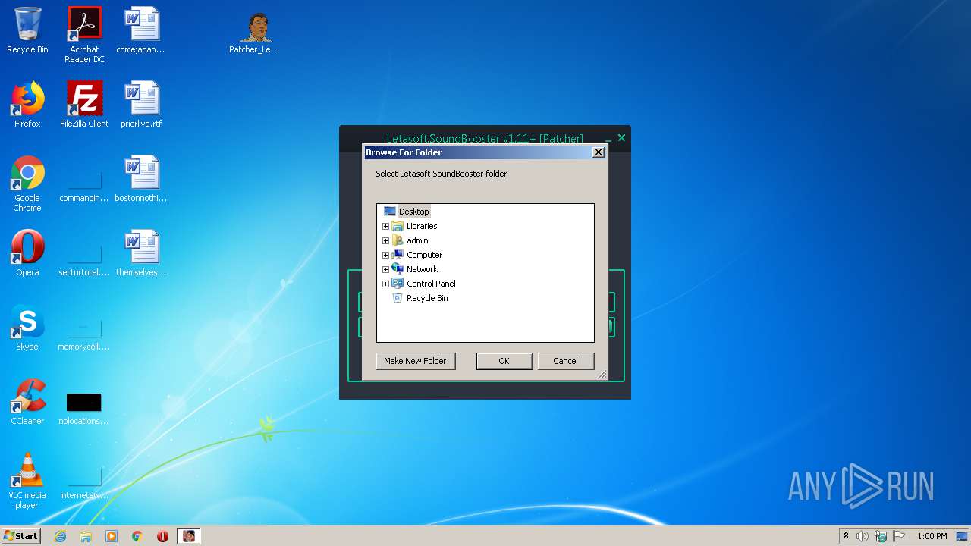971x546 pixels.
Task: Click the Show Desktop tray button
Action: click(x=963, y=536)
